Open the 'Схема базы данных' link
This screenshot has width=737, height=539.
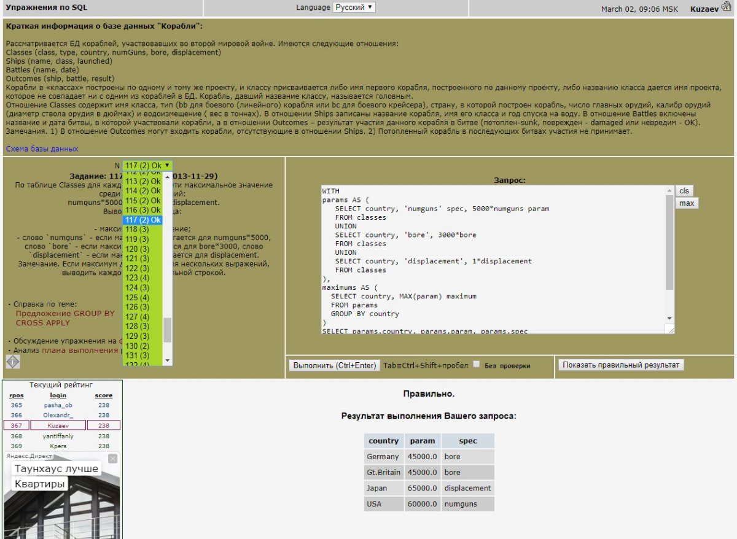(42, 149)
